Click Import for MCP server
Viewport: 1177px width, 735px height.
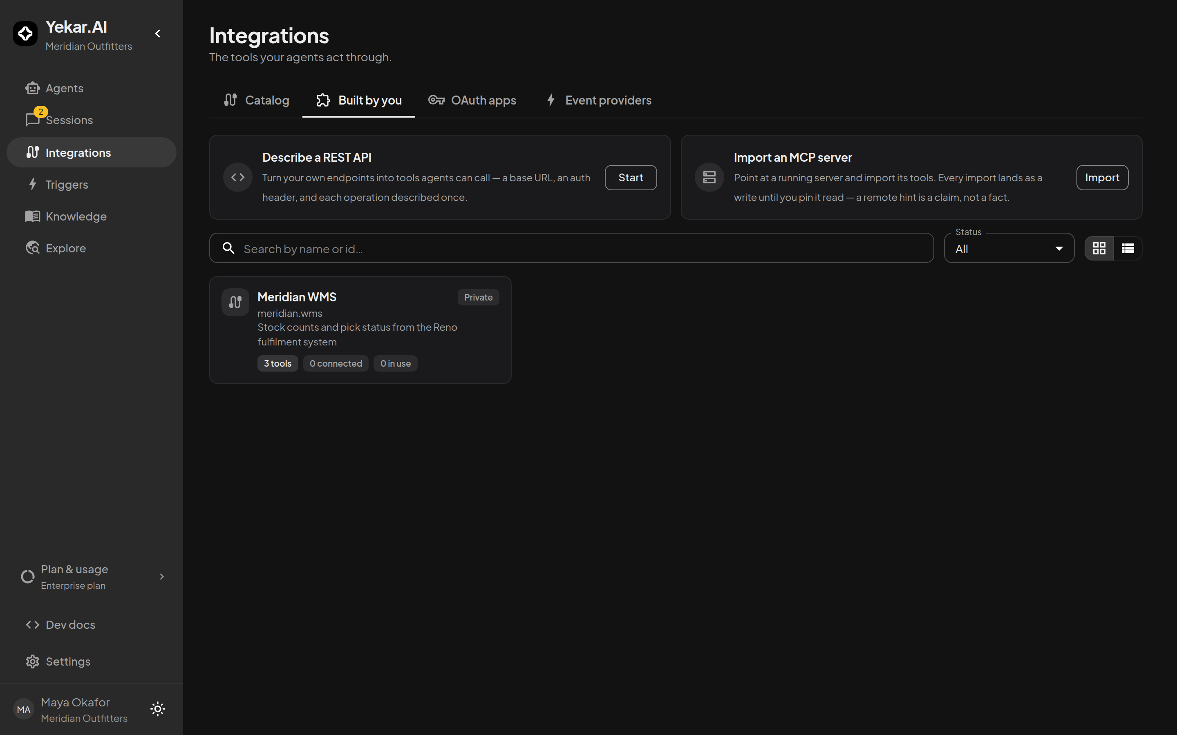(x=1102, y=178)
